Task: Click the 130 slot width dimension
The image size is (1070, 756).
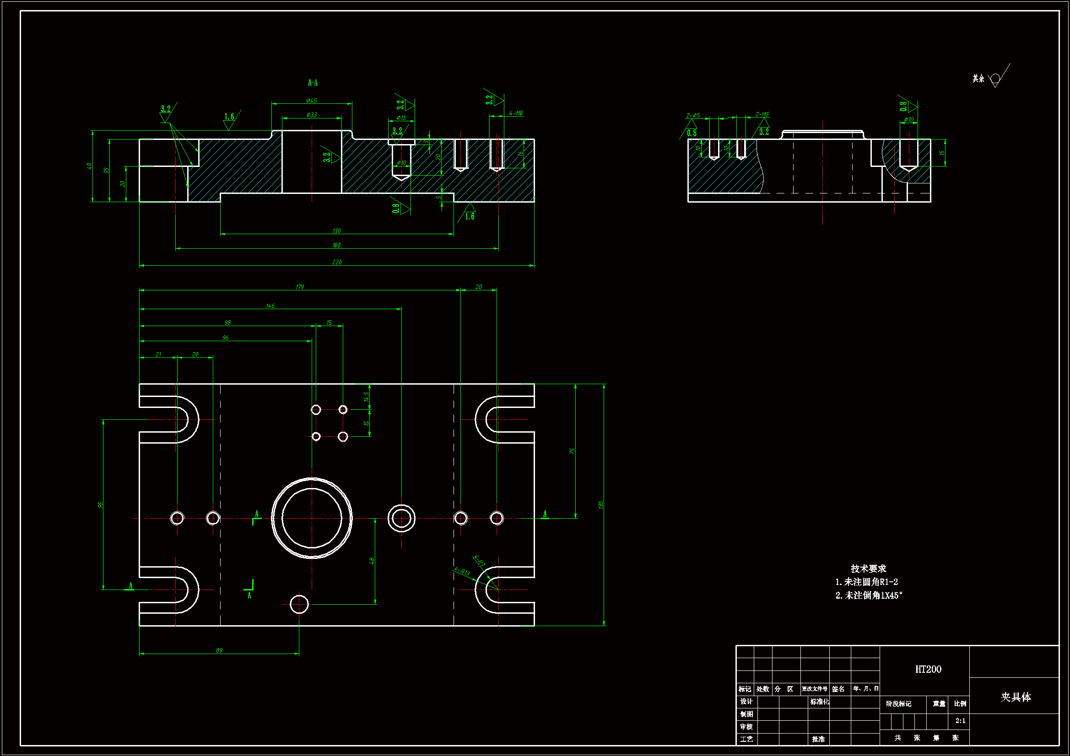Action: [336, 231]
